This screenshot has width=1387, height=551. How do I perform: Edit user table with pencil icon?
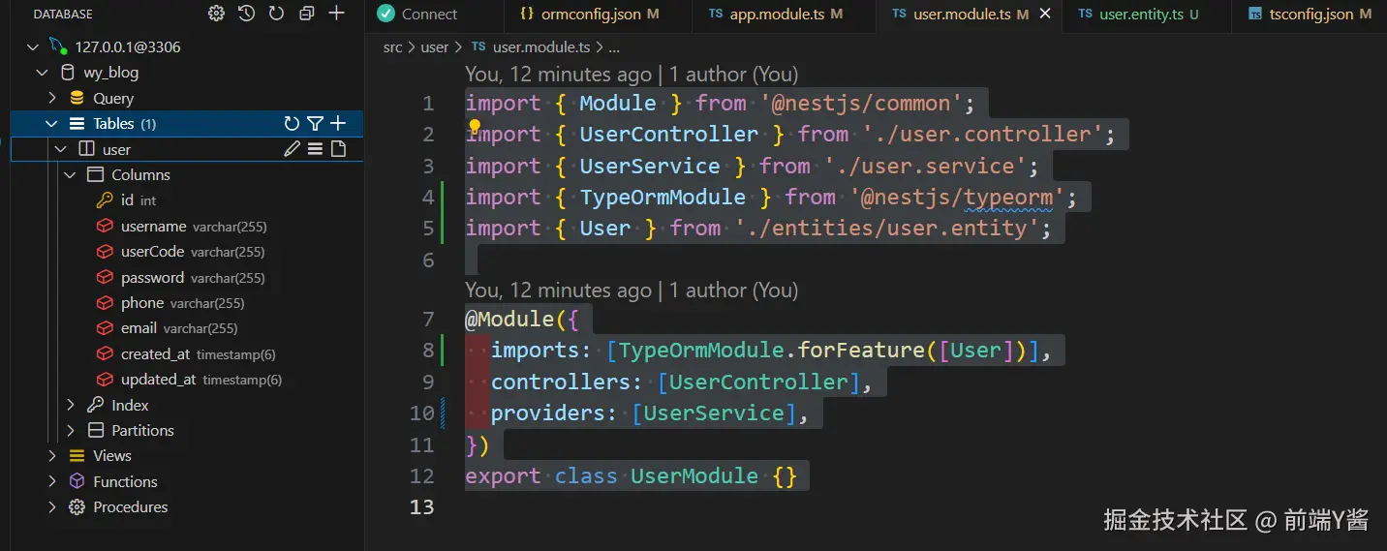pyautogui.click(x=292, y=149)
